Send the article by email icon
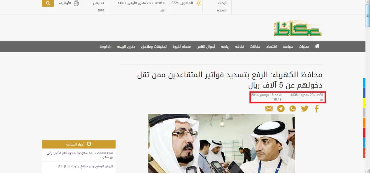 click(269, 109)
